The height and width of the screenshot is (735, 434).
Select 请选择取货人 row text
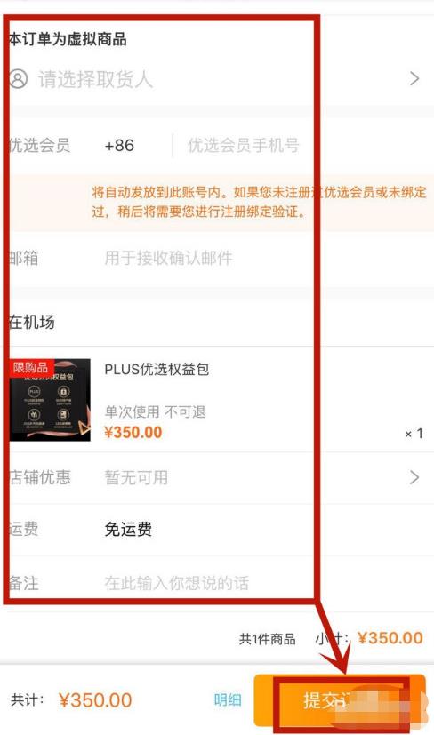click(x=95, y=79)
